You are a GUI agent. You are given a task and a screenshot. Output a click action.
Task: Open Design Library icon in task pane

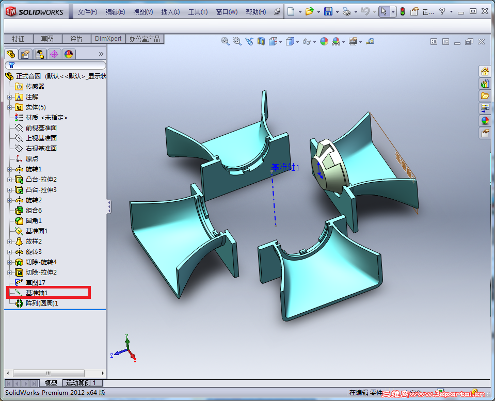485,84
